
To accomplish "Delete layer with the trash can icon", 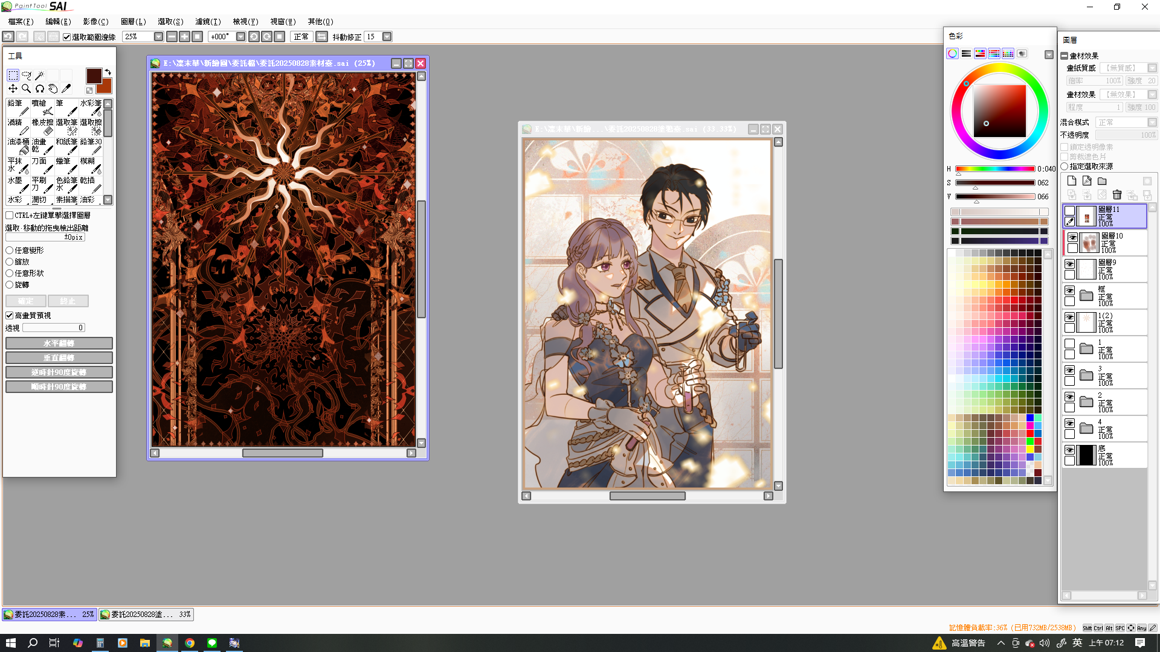I will pos(1117,194).
